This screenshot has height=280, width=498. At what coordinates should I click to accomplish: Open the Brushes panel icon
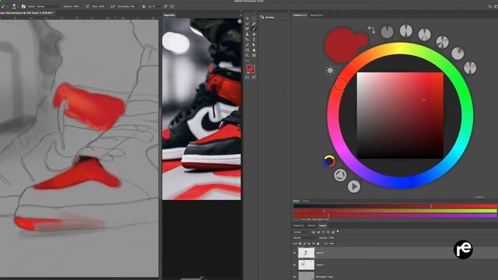[x=262, y=17]
